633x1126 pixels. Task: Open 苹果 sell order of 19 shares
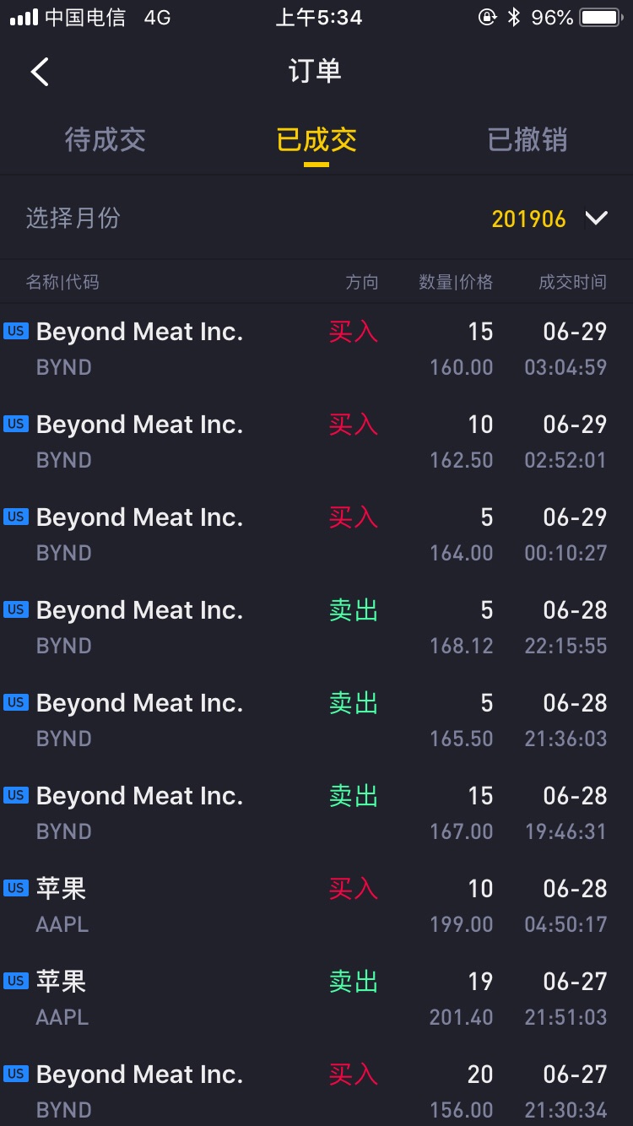coord(316,999)
